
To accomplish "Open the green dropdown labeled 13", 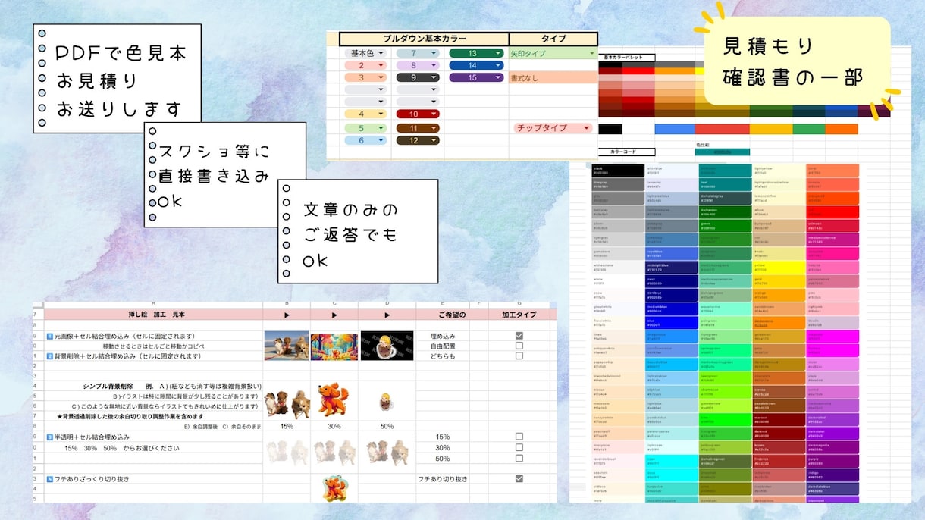I will (476, 53).
